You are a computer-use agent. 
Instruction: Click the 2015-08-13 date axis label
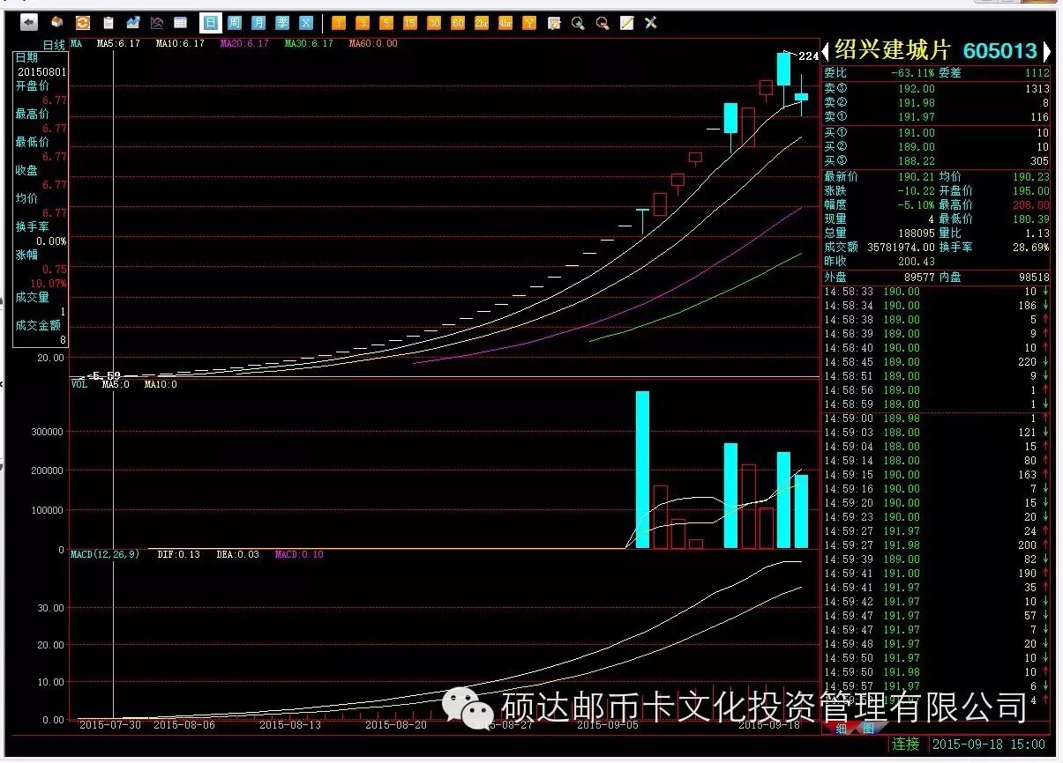click(x=291, y=725)
